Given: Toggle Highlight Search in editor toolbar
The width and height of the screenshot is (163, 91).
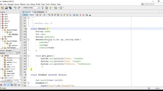Looking at the screenshot, I should coord(58,15).
